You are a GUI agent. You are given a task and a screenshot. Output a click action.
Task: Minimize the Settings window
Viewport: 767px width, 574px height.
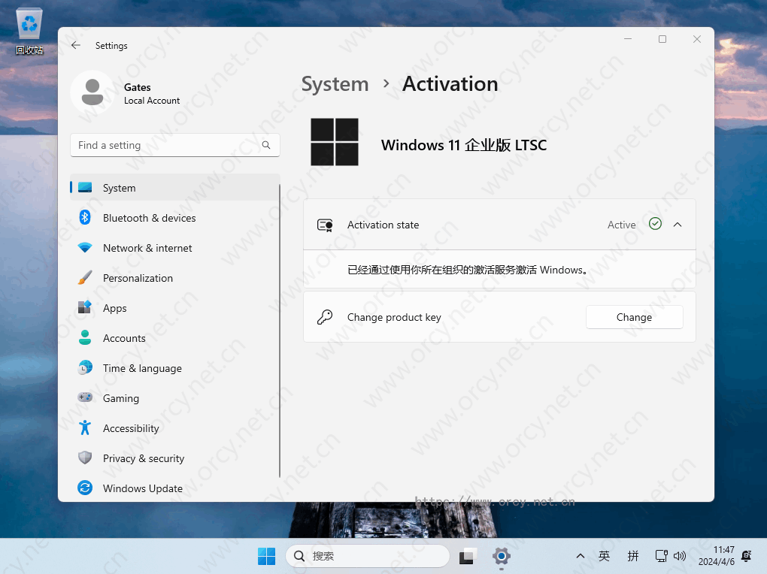coord(628,39)
